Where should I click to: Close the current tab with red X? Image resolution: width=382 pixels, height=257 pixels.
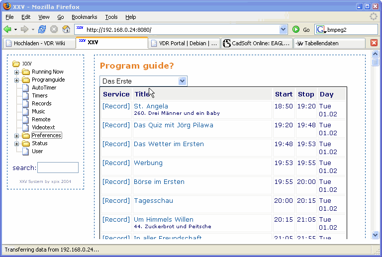(x=374, y=43)
